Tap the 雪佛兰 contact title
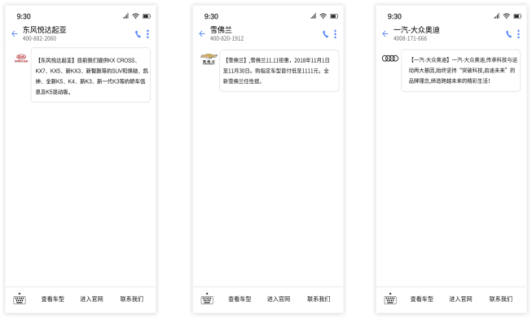This screenshot has height=319, width=532. coord(221,30)
